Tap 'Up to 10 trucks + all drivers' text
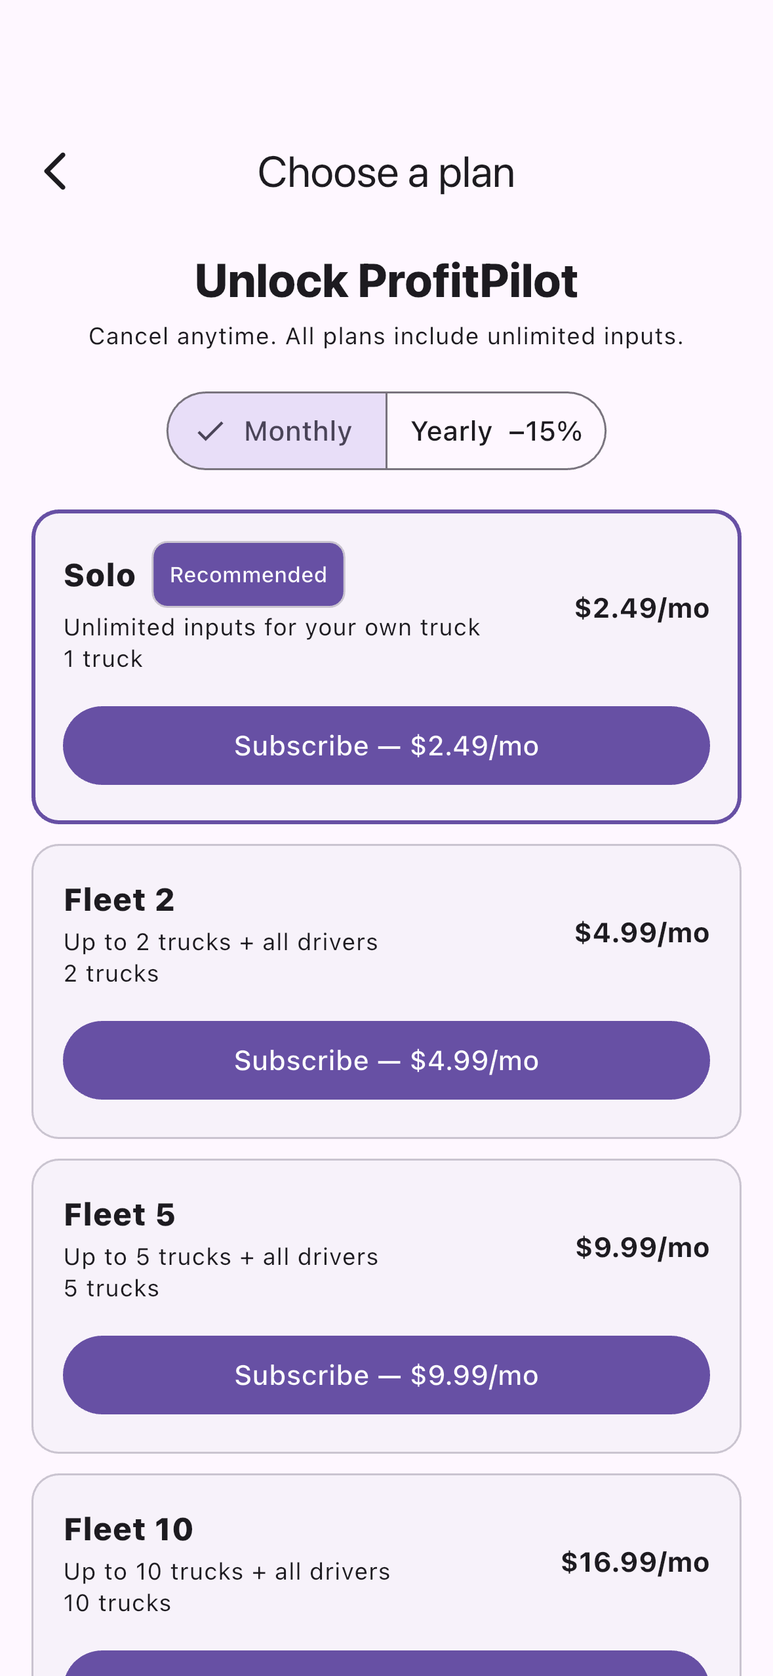The width and height of the screenshot is (773, 1676). point(227,1572)
